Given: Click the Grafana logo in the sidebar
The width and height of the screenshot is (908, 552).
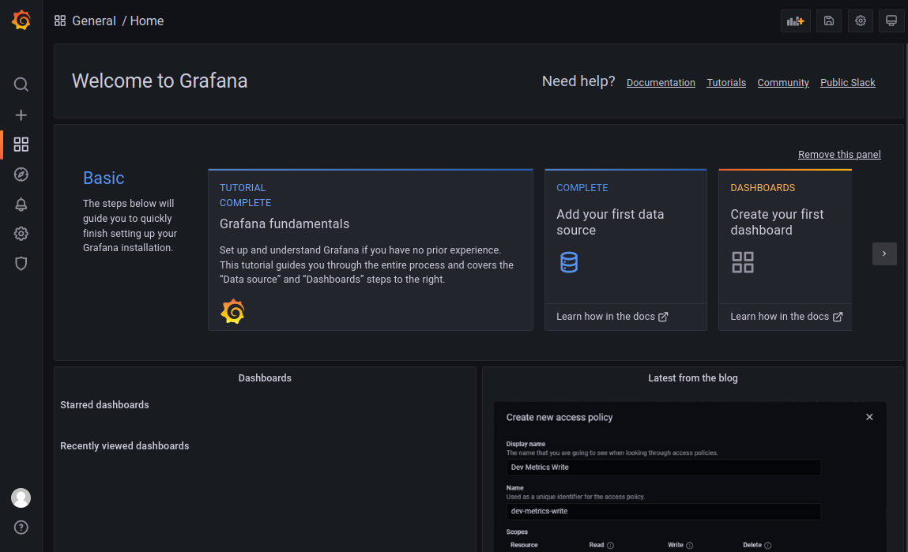Looking at the screenshot, I should click(21, 21).
